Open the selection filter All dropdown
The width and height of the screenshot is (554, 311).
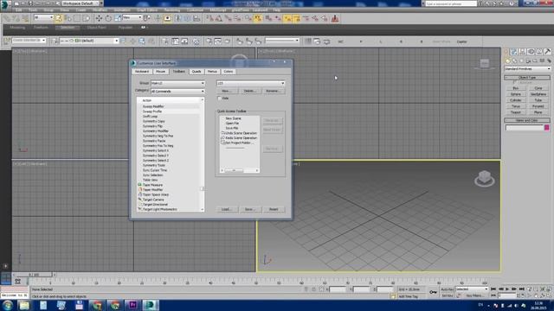tap(43, 17)
